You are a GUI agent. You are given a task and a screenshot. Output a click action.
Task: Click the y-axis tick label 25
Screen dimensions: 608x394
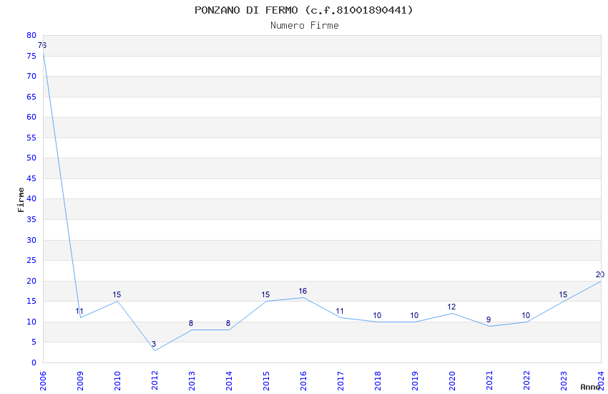[31, 260]
